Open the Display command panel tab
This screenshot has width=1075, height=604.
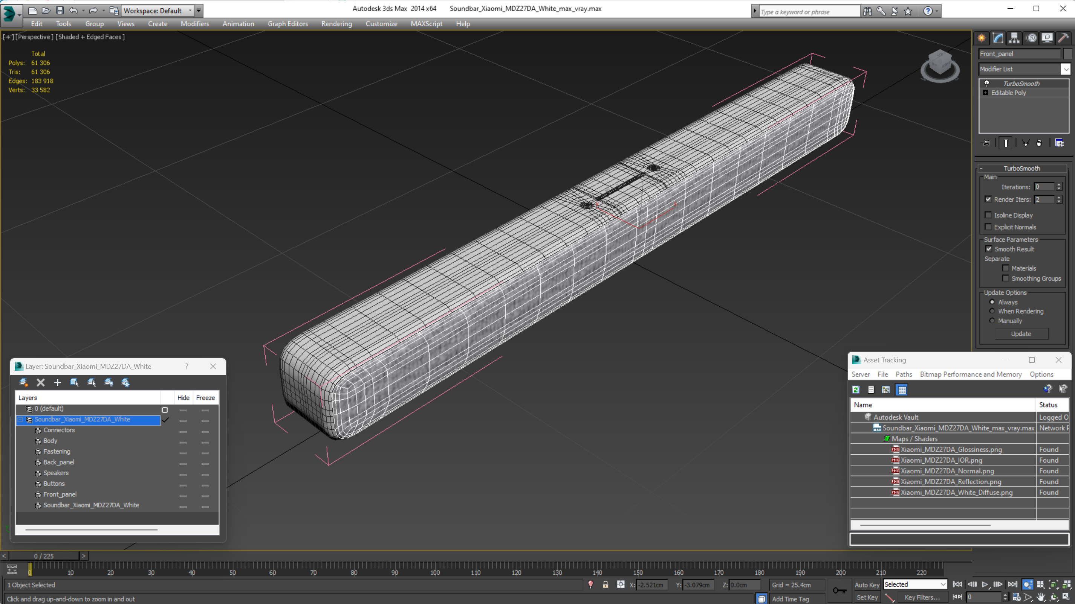[x=1047, y=38]
